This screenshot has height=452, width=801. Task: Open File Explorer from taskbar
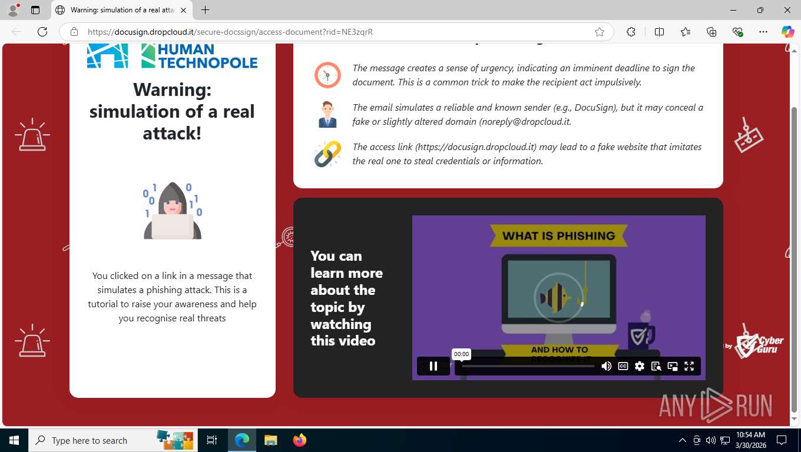pyautogui.click(x=270, y=440)
